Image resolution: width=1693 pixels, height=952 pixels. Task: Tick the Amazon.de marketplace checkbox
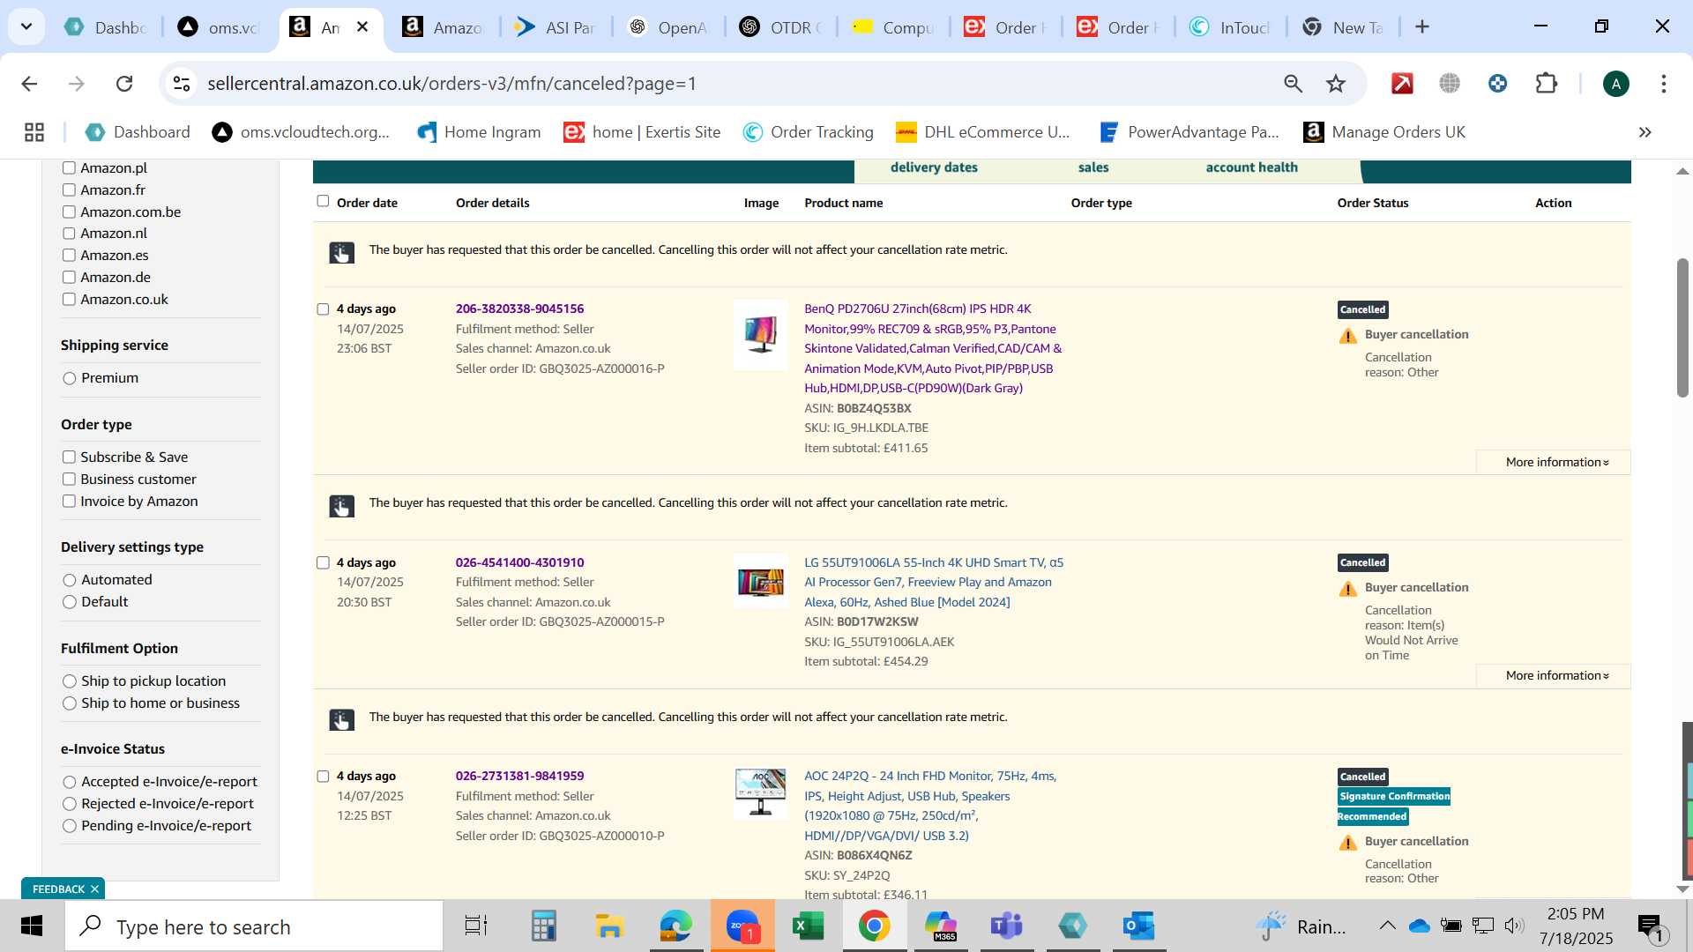(69, 278)
